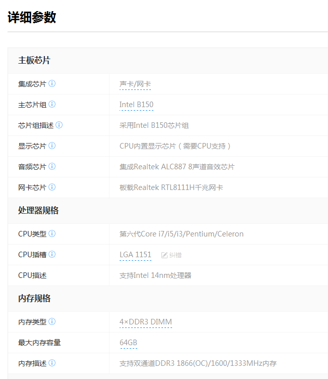This screenshot has width=328, height=379.
Task: Click info icon beside 集成芯片
Action: pos(52,83)
